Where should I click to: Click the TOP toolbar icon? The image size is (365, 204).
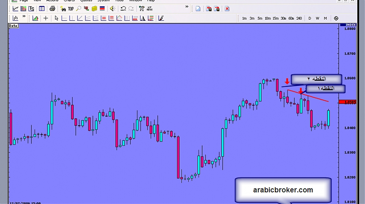[71, 9]
